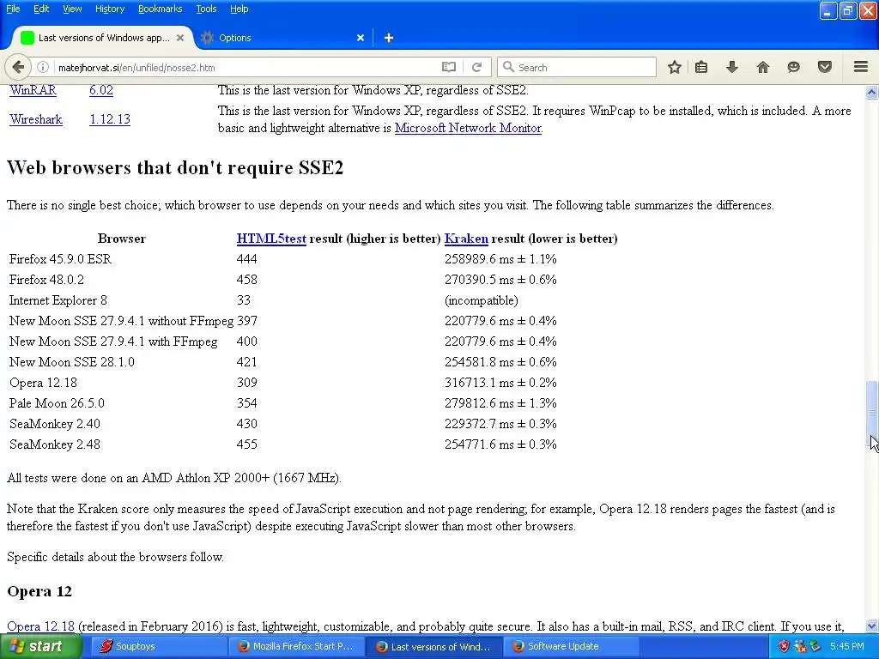
Task: Open Tools menu
Action: point(206,9)
